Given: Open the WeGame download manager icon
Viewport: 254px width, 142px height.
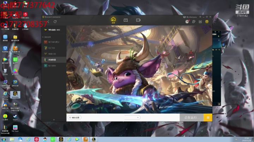Looking at the screenshot, I should (x=200, y=22).
